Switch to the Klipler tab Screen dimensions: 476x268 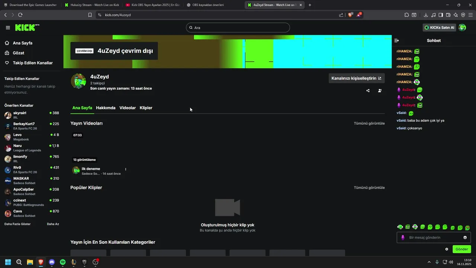[146, 108]
